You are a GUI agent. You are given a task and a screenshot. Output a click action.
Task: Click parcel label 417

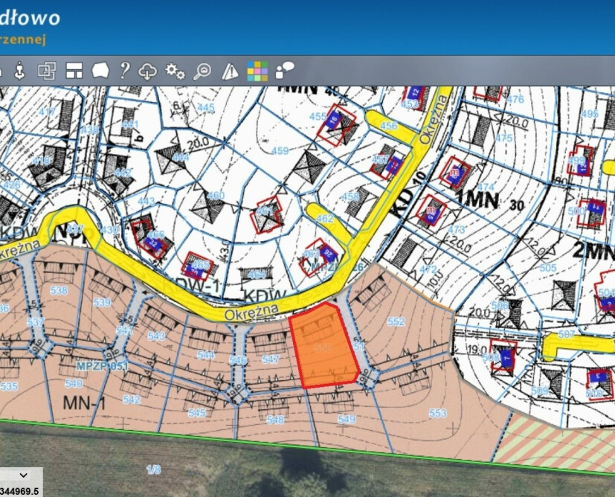click(48, 112)
